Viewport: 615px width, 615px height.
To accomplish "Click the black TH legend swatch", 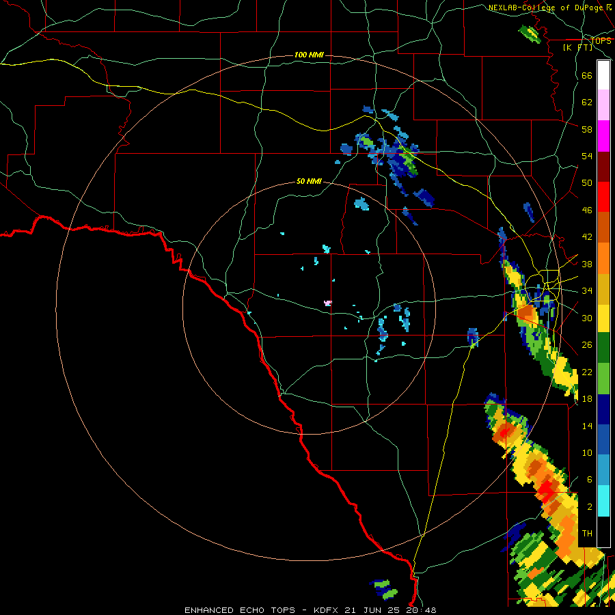I will pyautogui.click(x=603, y=532).
